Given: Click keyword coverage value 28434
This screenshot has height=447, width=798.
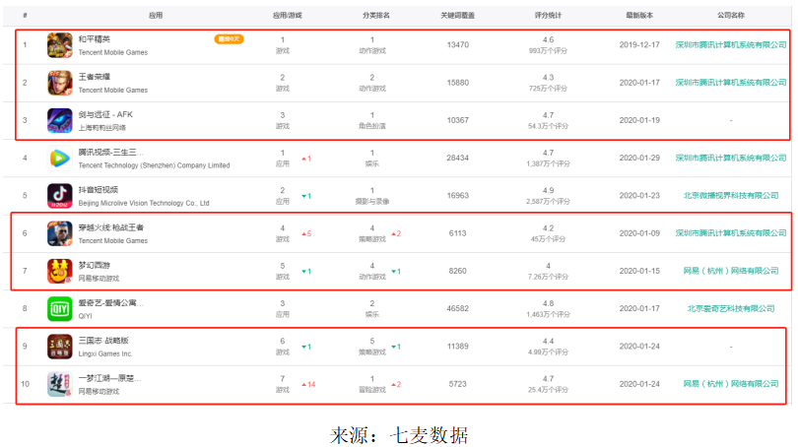Looking at the screenshot, I should pos(457,158).
